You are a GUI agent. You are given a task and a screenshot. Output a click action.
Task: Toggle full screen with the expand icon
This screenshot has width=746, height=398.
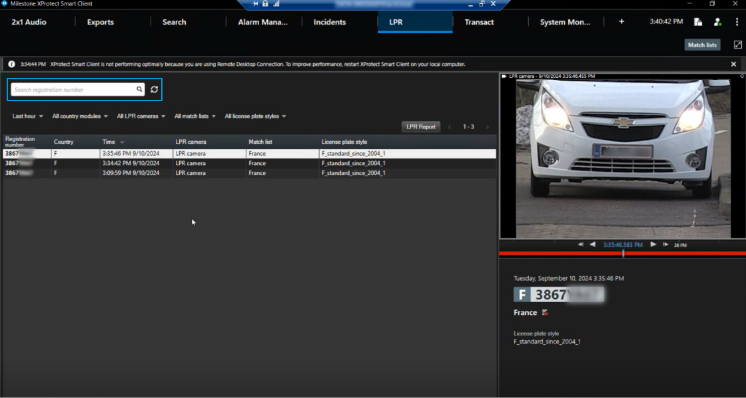737,45
